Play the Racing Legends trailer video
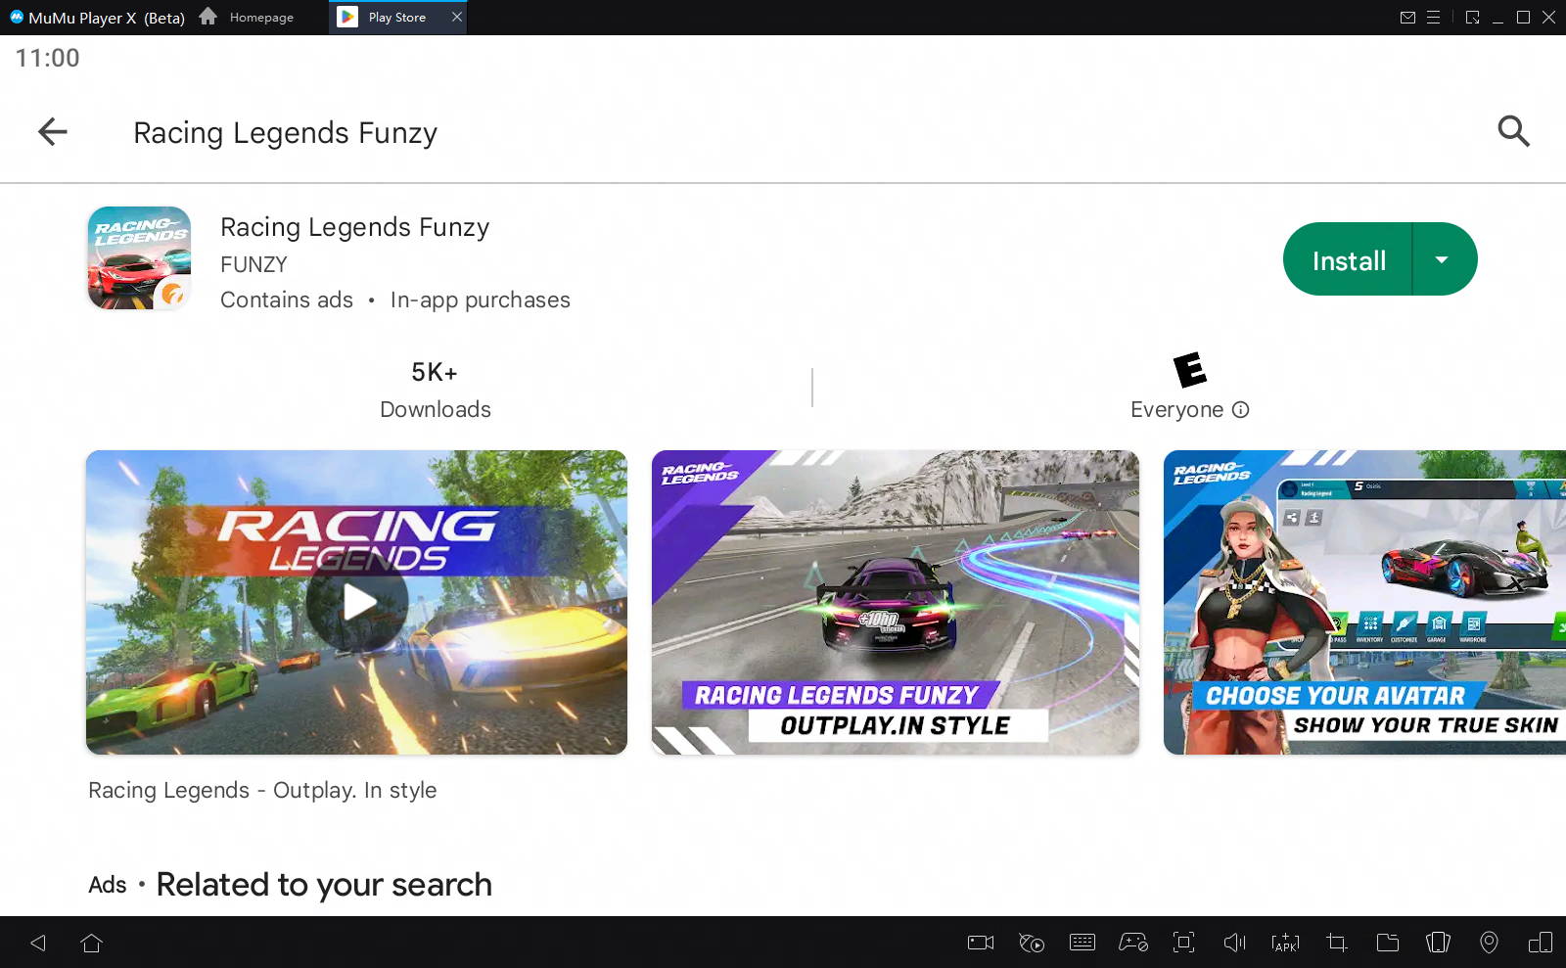 (x=357, y=603)
